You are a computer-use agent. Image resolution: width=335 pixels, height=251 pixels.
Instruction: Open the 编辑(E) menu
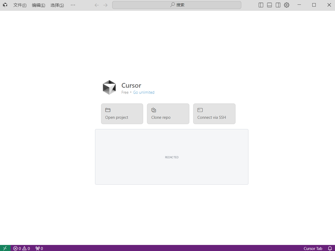click(39, 5)
